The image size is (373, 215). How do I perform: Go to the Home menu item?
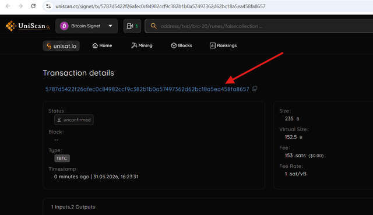pyautogui.click(x=103, y=45)
